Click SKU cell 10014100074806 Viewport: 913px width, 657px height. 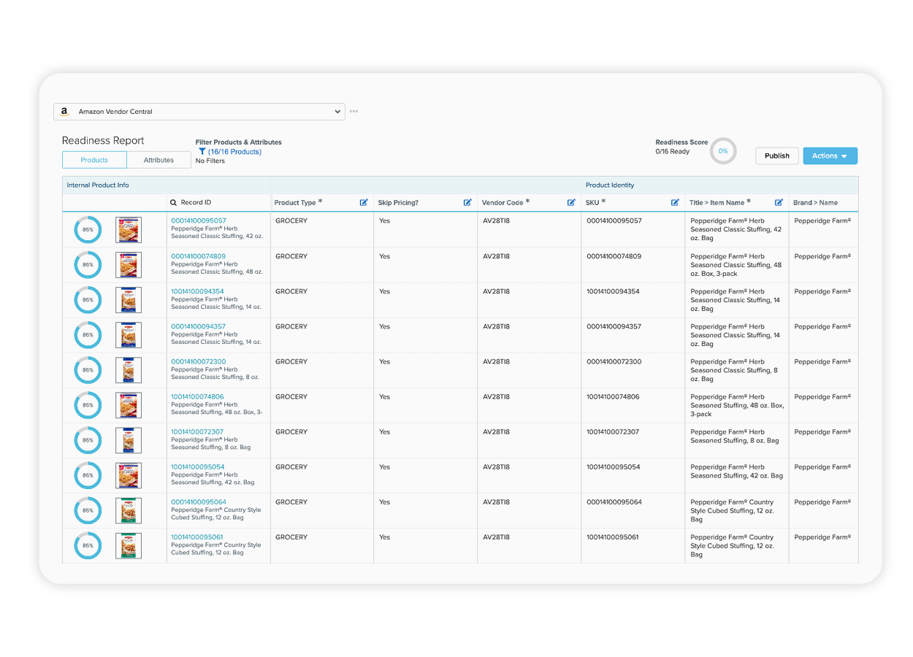613,396
